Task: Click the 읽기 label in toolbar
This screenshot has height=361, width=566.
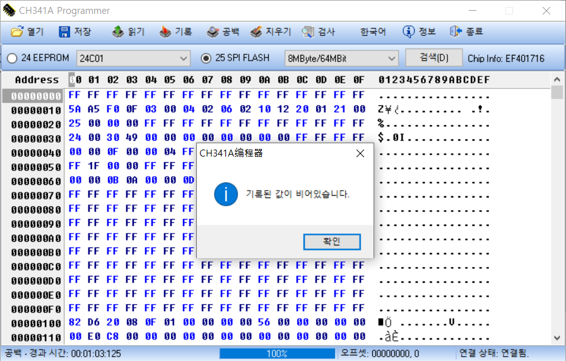Action: point(136,32)
